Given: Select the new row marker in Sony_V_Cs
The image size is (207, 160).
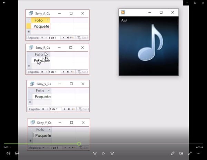Looking at the screenshot, I should pyautogui.click(x=30, y=102).
